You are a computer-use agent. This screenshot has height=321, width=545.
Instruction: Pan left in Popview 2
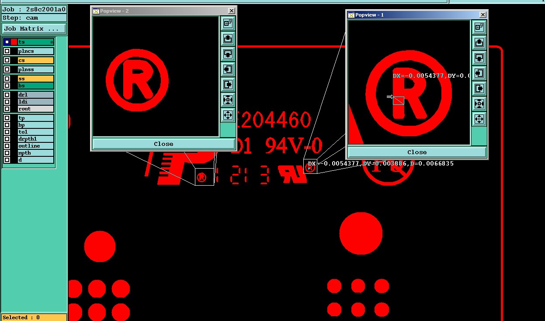point(227,69)
